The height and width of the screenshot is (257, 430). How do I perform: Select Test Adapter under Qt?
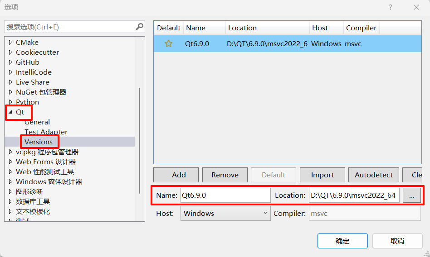(46, 132)
